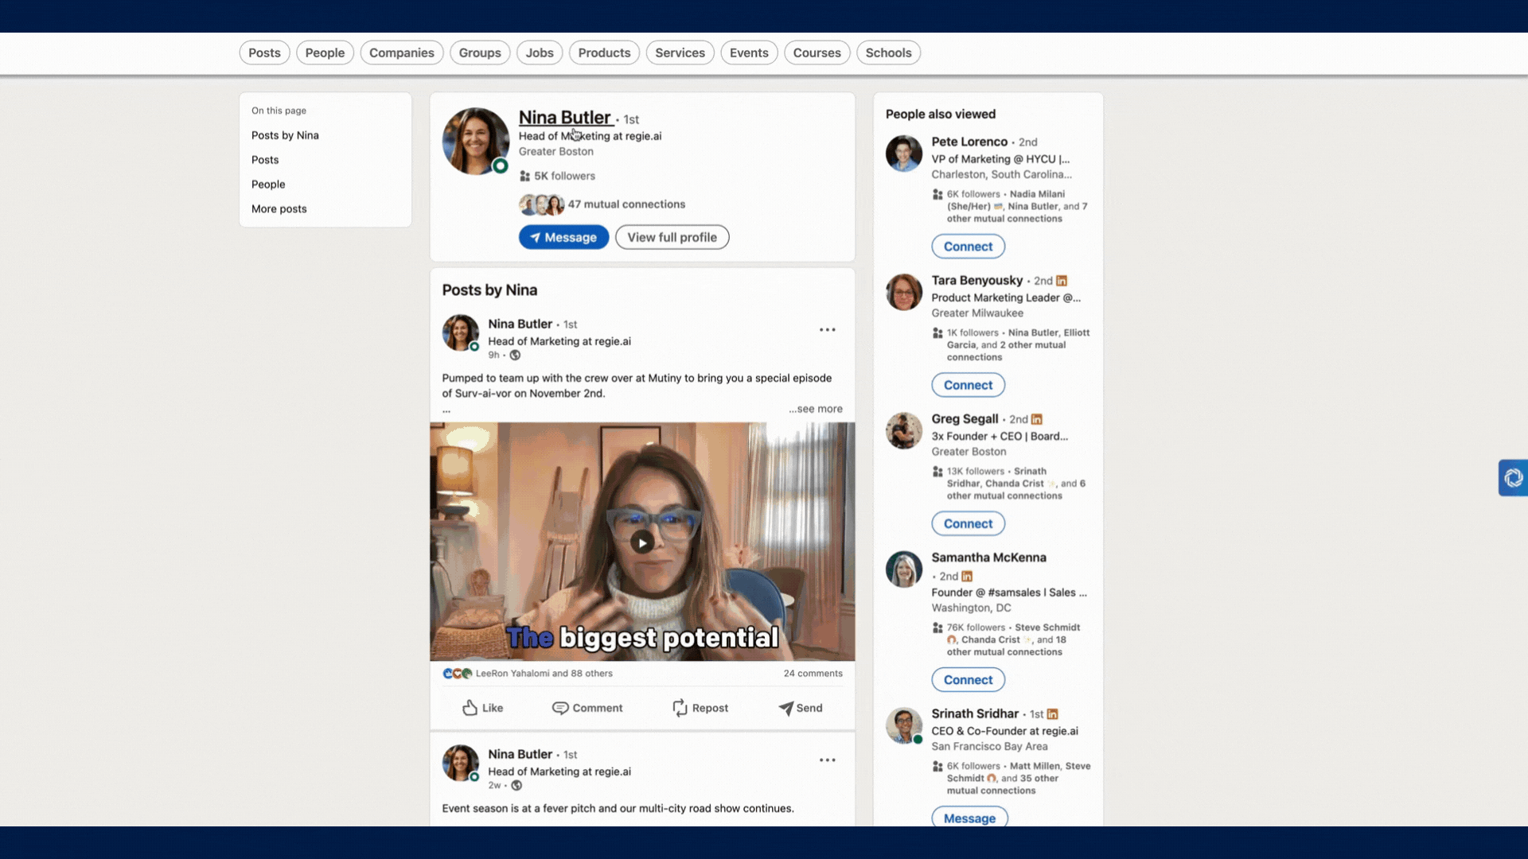1528x859 pixels.
Task: Connect with Samantha McKenna
Action: 969,680
